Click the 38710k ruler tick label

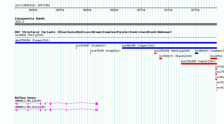(168, 10)
